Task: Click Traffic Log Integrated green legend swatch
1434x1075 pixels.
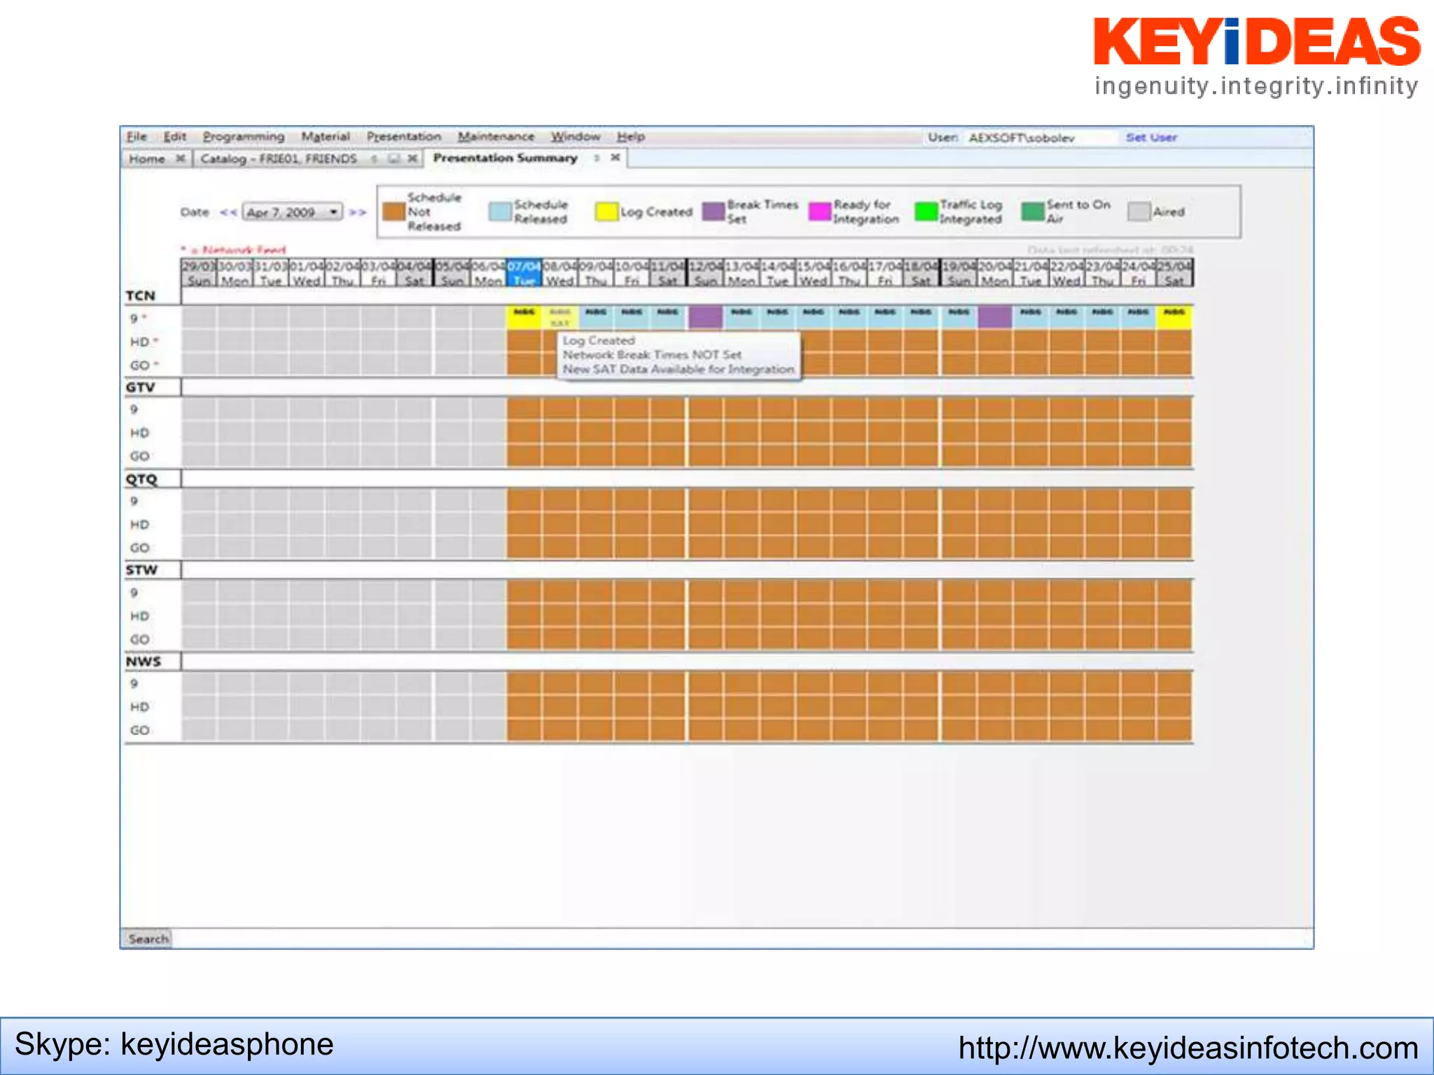Action: (x=926, y=211)
